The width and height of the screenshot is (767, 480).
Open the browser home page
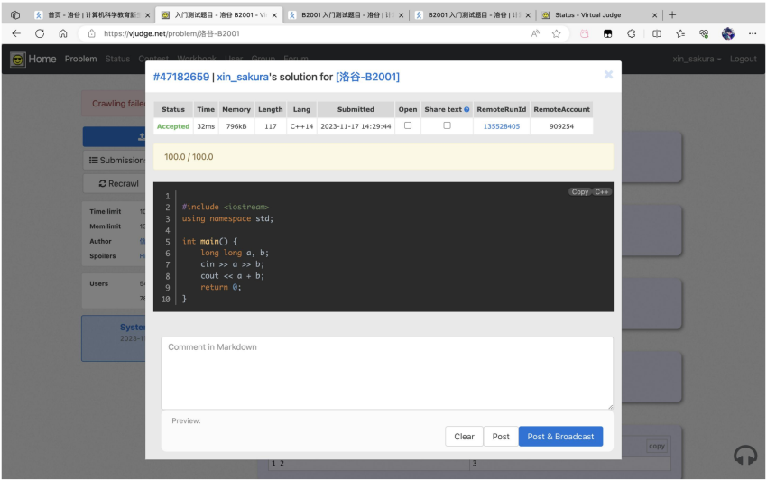[63, 33]
